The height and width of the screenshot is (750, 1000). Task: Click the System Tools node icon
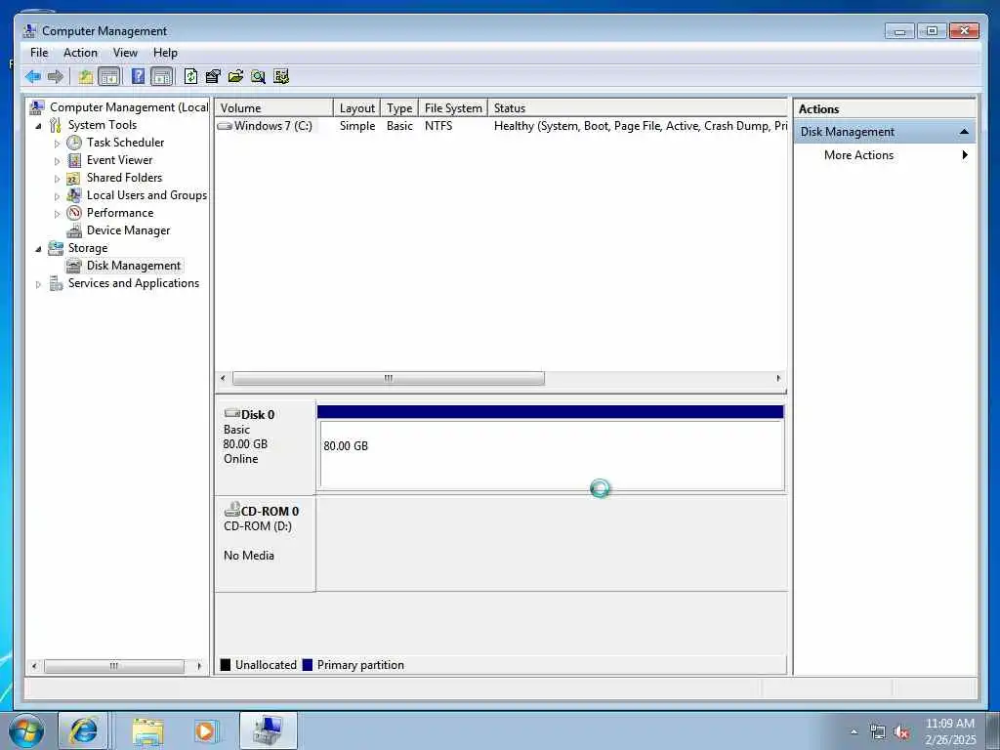click(56, 125)
